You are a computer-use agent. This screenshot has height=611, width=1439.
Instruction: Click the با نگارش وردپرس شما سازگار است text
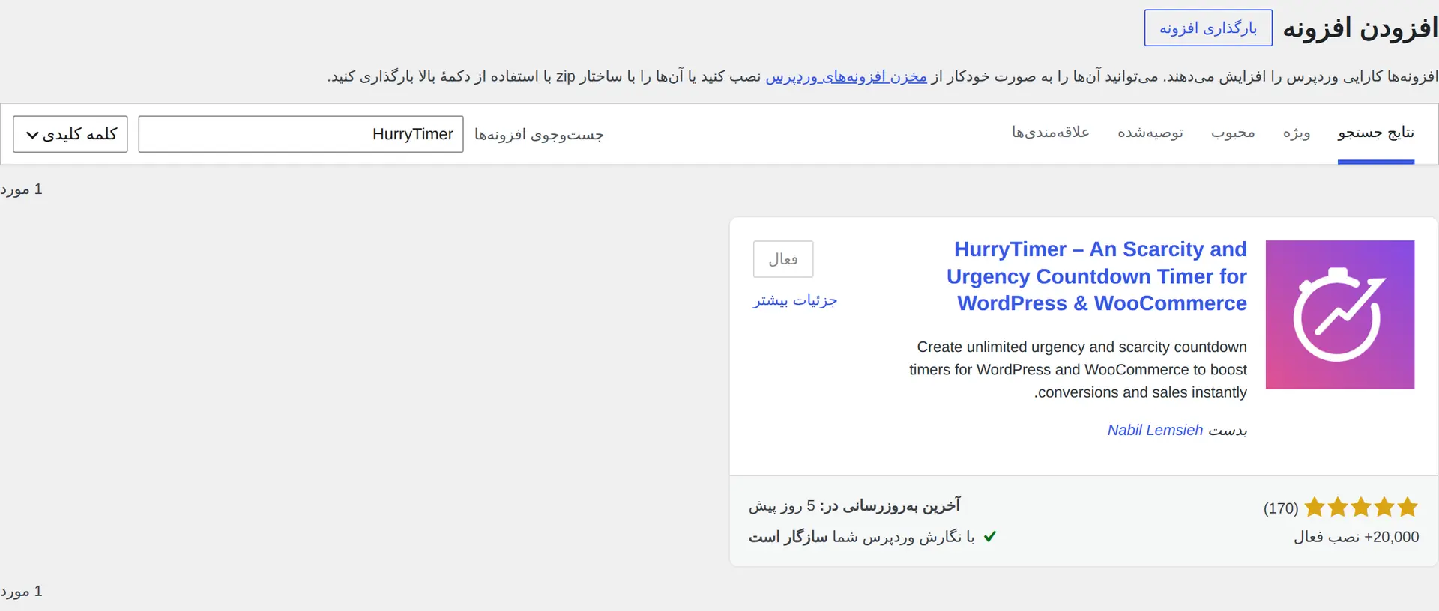pyautogui.click(x=862, y=537)
